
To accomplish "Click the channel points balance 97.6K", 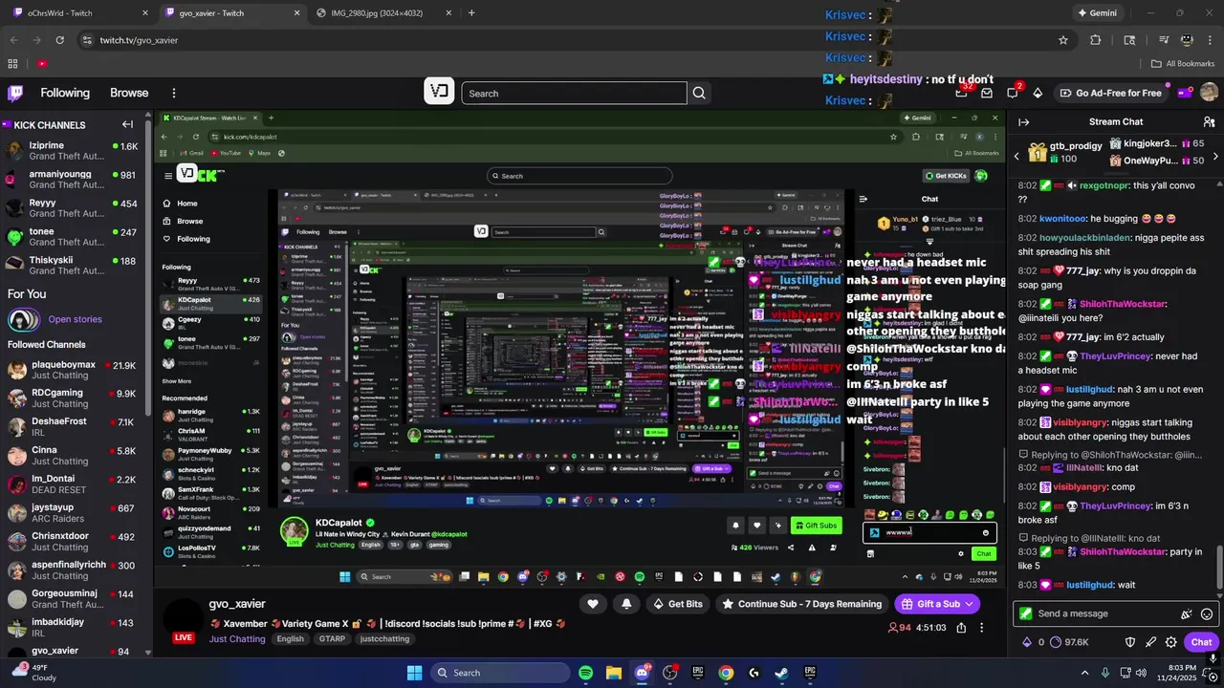I will coord(1069,642).
